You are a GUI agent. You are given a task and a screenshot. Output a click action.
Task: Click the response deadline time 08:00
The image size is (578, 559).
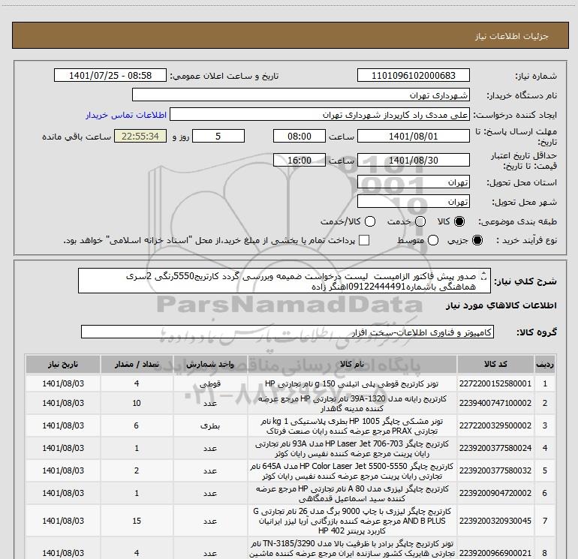coord(300,136)
